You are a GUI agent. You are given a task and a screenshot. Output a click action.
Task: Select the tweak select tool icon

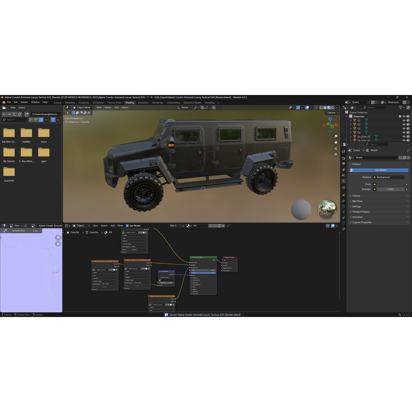[68, 113]
